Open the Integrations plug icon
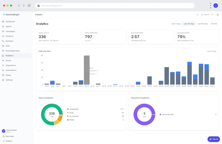Image resolution: width=222 pixels, height=144 pixels. [x=3, y=65]
